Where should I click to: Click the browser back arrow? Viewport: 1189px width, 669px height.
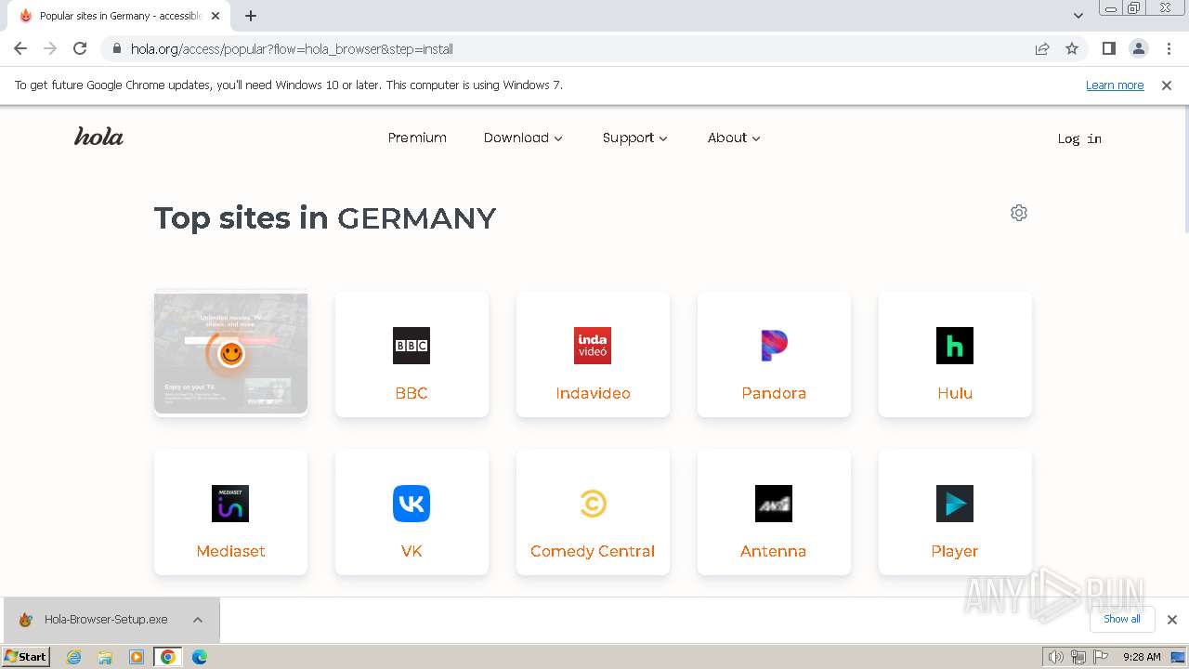[20, 48]
